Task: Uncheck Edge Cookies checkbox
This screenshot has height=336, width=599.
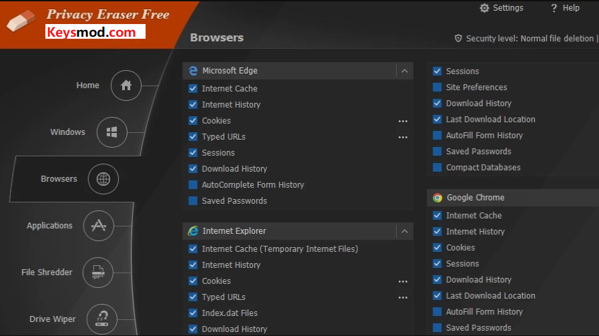Action: coord(193,121)
